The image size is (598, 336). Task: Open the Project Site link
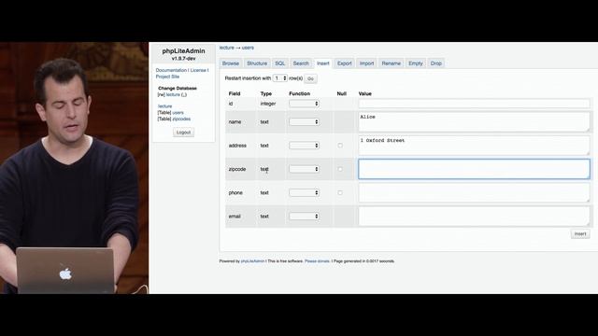click(167, 77)
